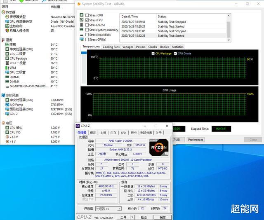Open the 缓存 (cache) tab in CPU-Z

93,133
